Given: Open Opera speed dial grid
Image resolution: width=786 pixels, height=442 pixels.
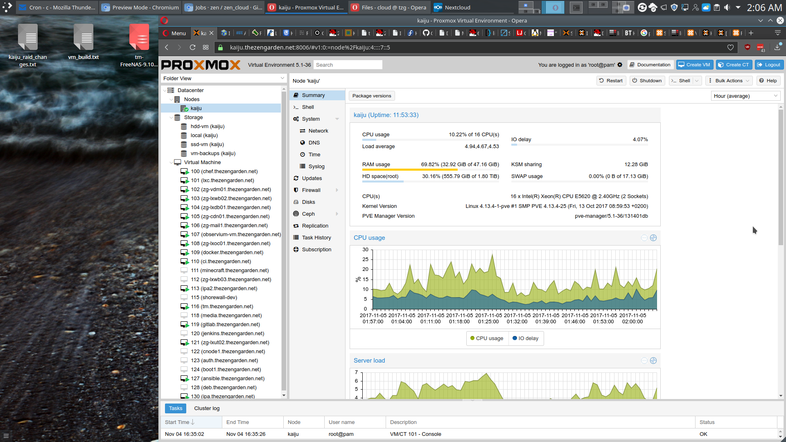Looking at the screenshot, I should [x=206, y=47].
